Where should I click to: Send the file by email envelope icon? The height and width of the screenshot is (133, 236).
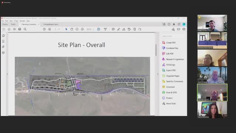pyautogui.click(x=178, y=29)
